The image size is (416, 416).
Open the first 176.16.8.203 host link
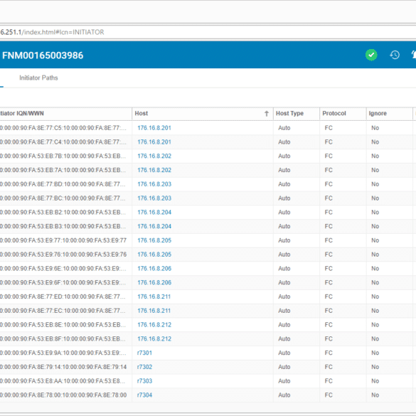[x=154, y=184]
